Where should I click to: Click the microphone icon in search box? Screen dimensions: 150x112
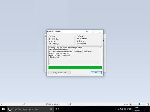[51, 109]
